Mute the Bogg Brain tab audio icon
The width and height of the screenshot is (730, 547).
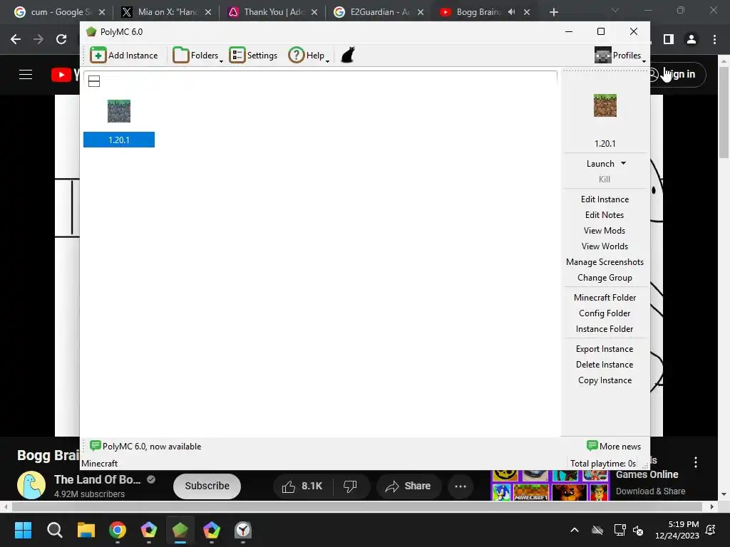pos(512,12)
